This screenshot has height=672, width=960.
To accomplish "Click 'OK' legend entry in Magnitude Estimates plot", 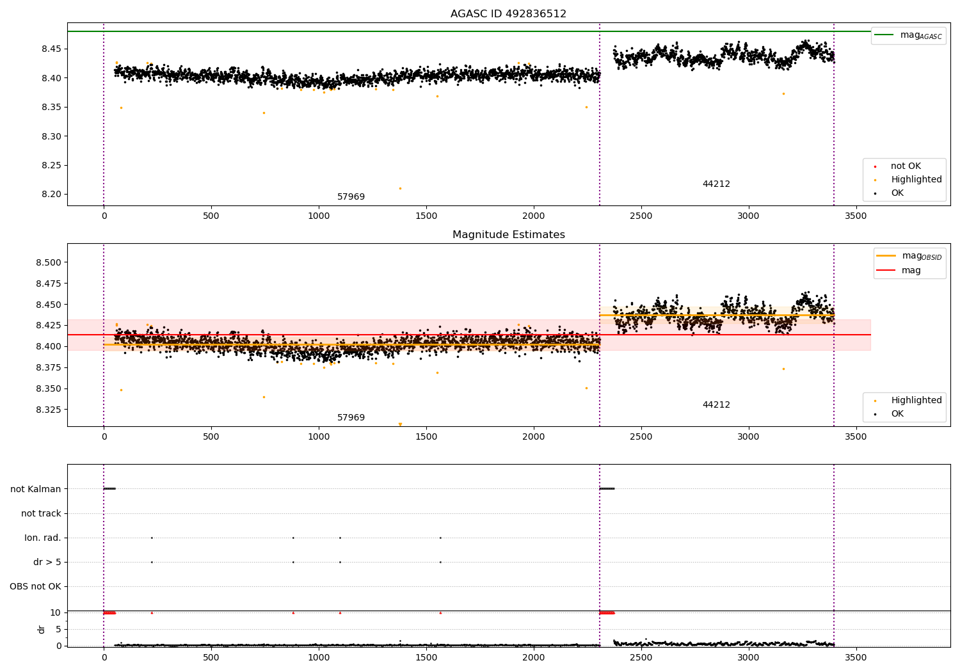I will pos(889,414).
